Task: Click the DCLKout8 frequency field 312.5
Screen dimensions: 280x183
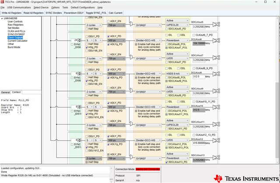Action: point(199,77)
